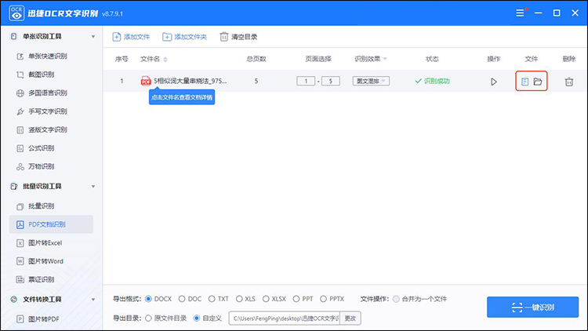Click 图片转PDF icon
The height and width of the screenshot is (331, 588).
(x=20, y=319)
